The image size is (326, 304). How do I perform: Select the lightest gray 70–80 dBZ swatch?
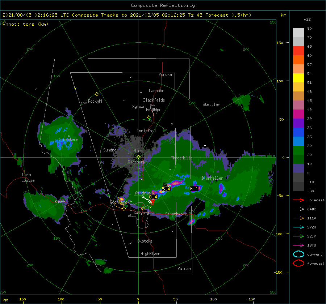[298, 33]
